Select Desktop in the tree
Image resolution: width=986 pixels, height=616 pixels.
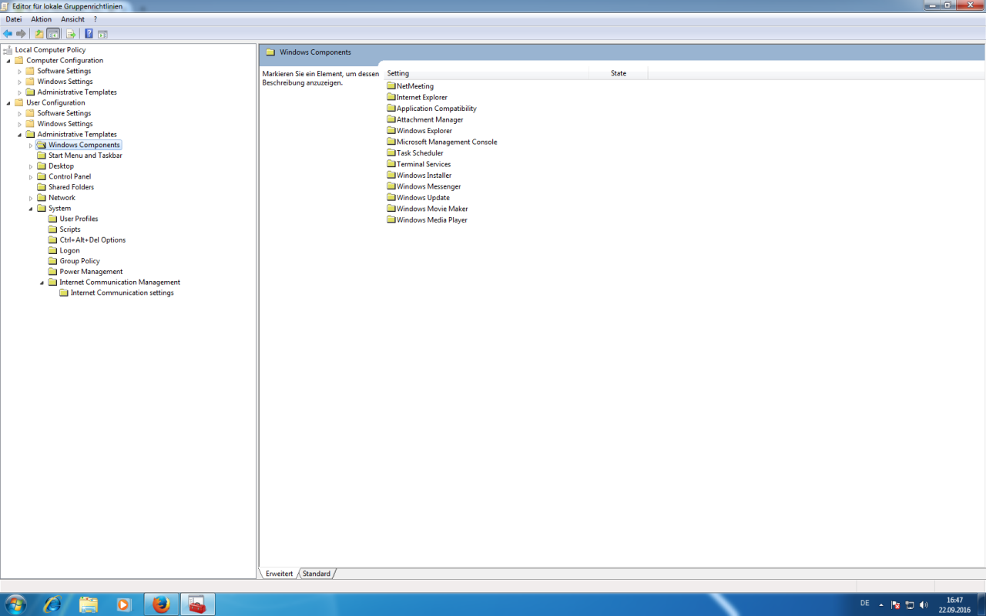(62, 166)
